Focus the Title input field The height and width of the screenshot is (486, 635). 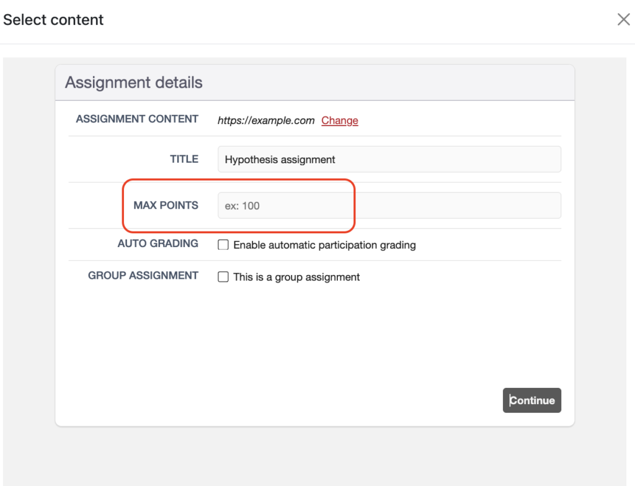click(389, 160)
